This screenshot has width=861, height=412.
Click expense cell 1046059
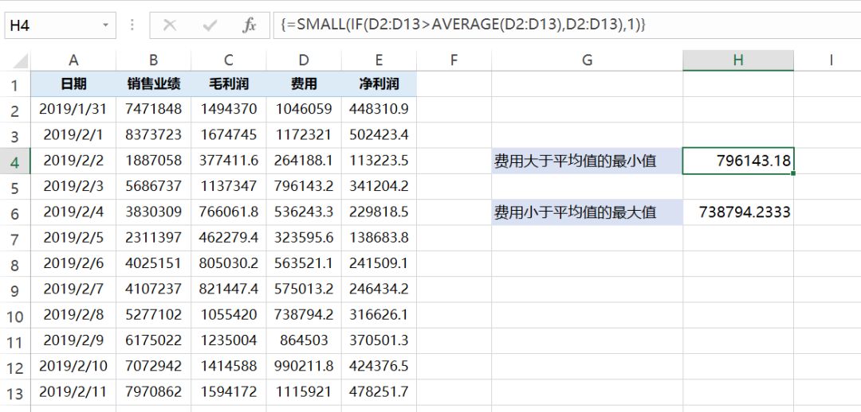304,109
